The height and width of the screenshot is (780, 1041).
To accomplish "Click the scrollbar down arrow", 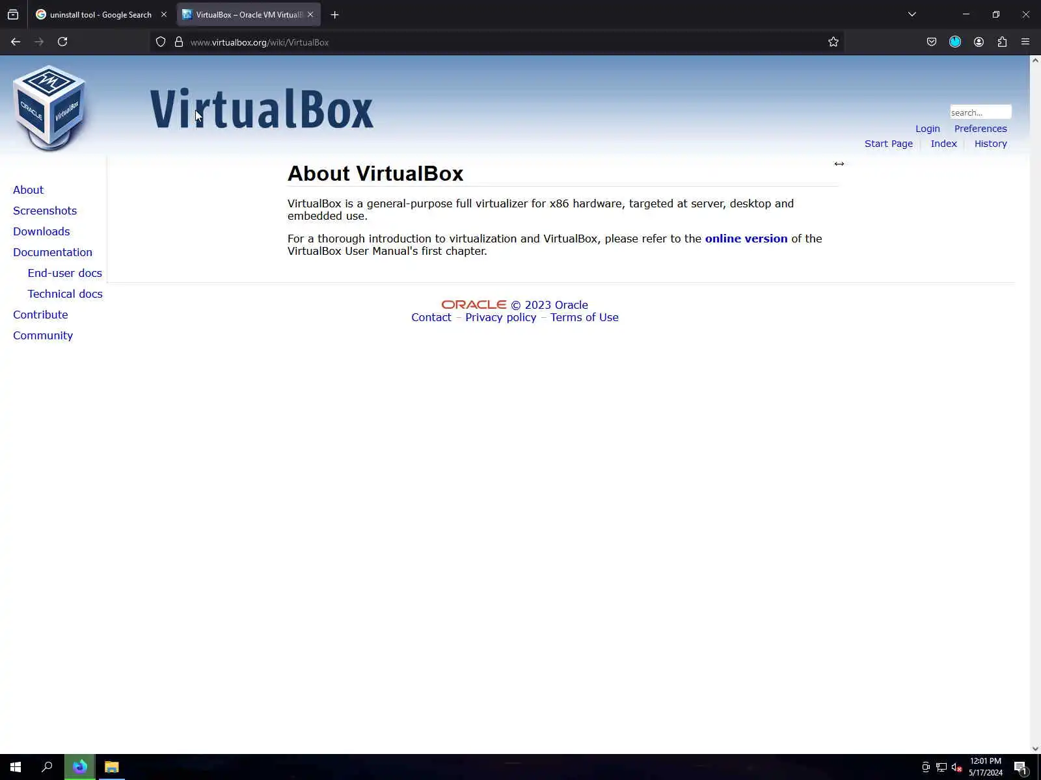I will tap(1035, 749).
